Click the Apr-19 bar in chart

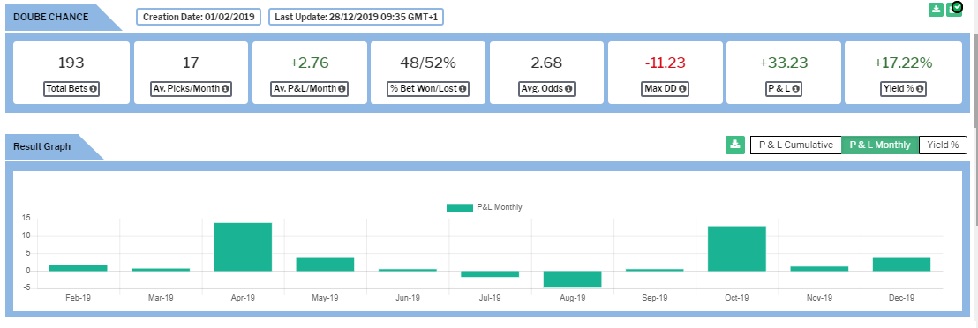point(243,247)
